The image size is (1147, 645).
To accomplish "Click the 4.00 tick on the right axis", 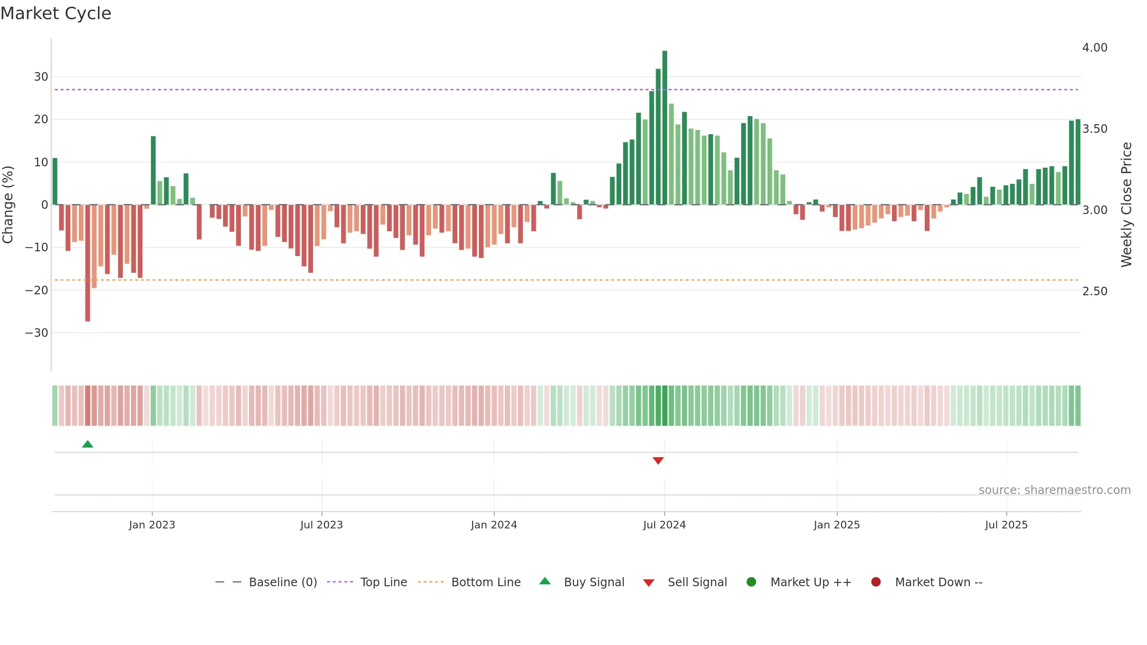I will click(1095, 48).
